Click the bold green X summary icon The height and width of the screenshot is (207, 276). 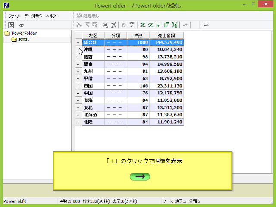[x=143, y=25]
